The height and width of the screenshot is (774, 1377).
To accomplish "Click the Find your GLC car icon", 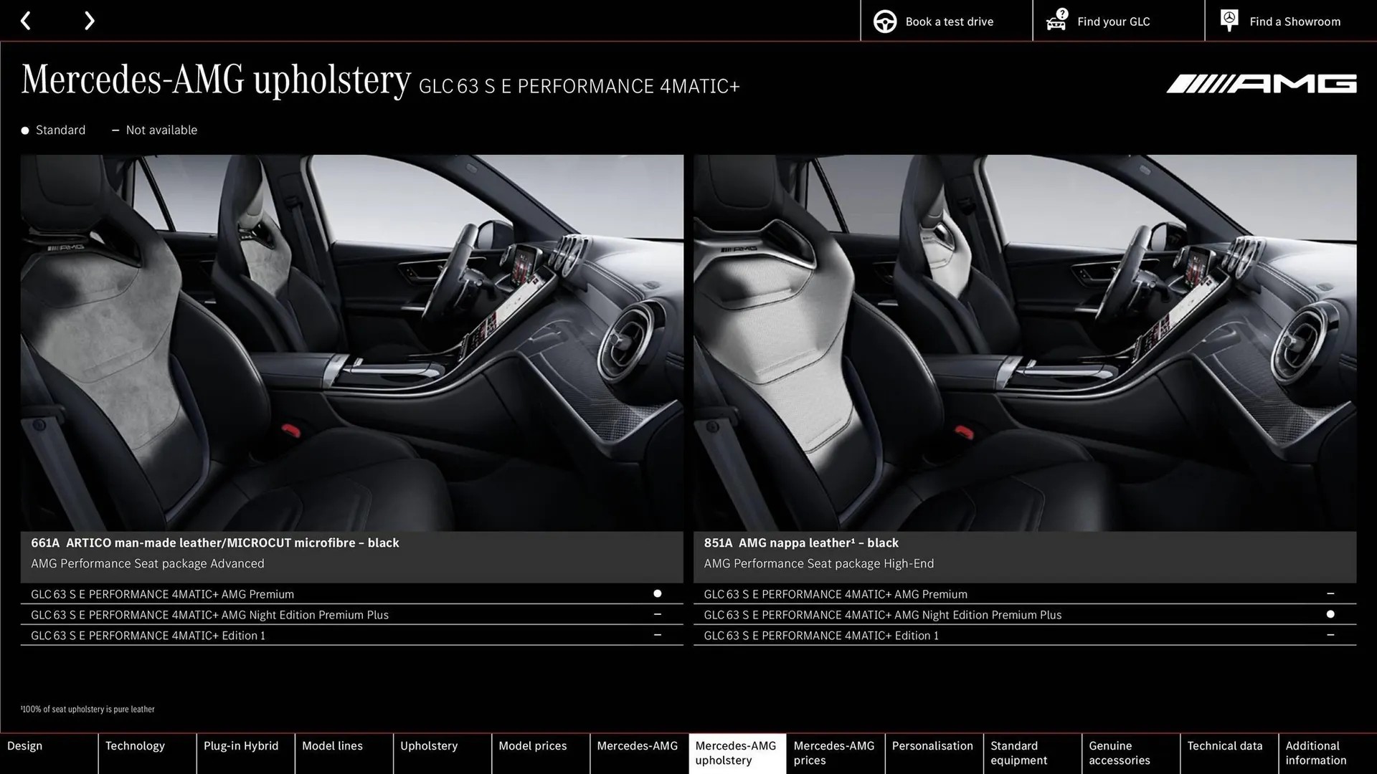I will 1056,21.
